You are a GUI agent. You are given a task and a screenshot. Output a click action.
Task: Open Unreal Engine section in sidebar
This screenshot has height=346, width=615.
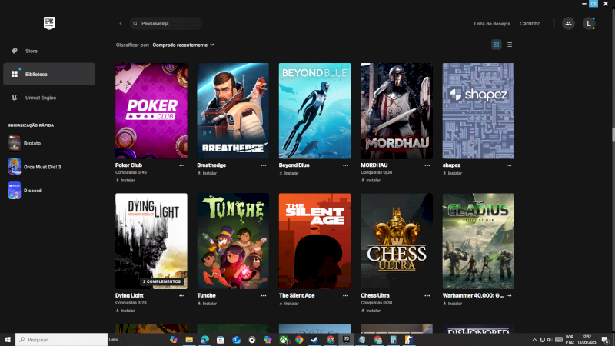(40, 98)
